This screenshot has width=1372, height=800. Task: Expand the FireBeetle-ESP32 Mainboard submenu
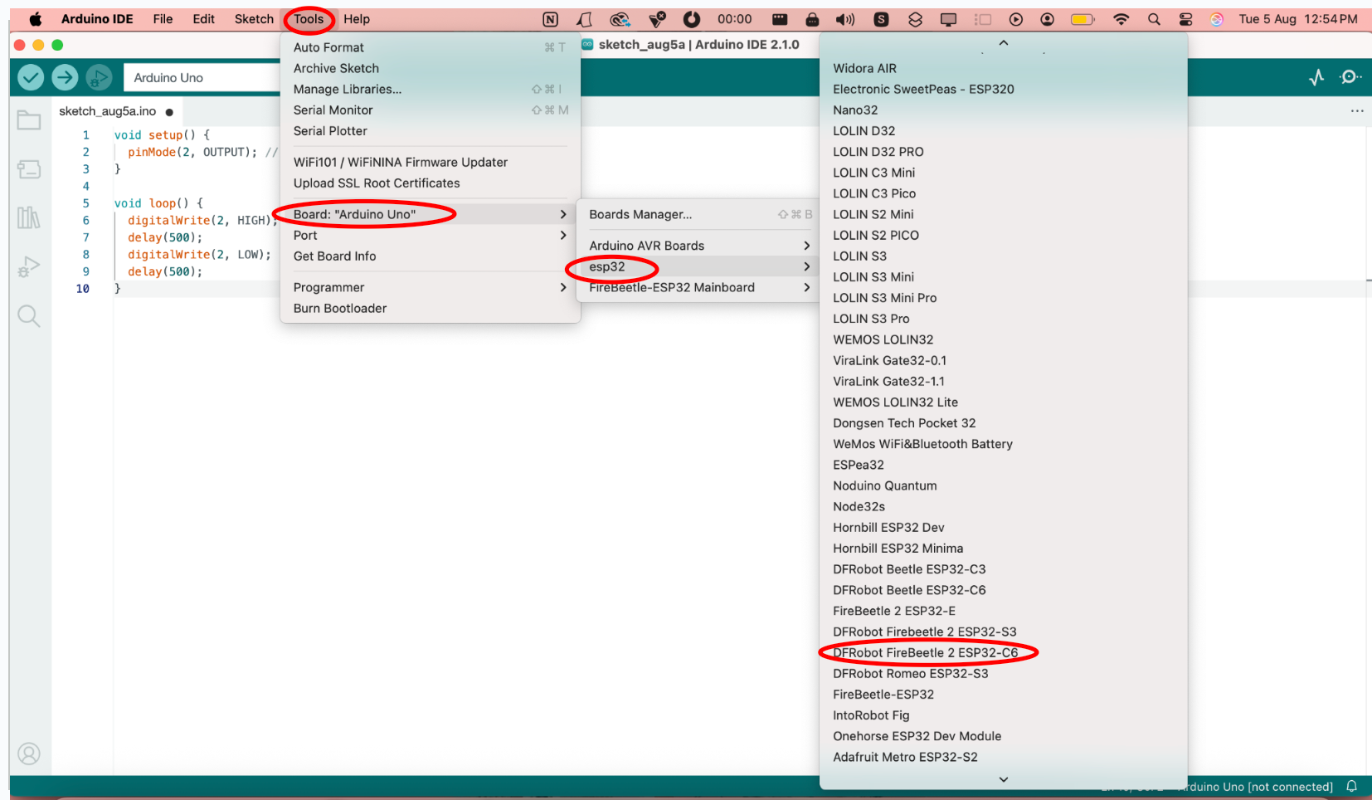(699, 287)
